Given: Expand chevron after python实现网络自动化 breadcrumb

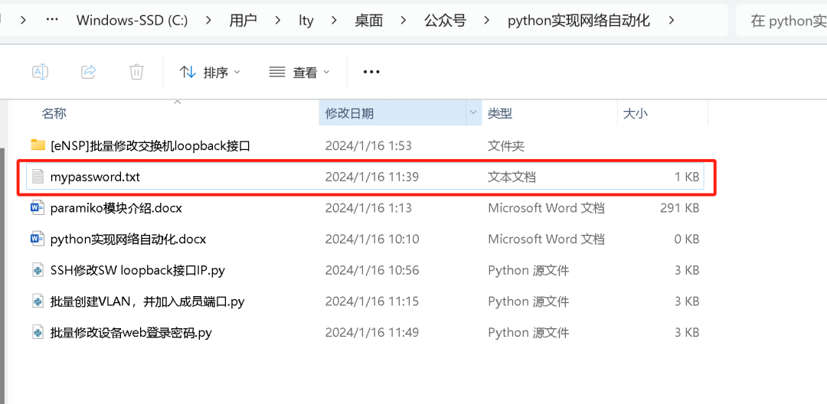Looking at the screenshot, I should tap(671, 21).
